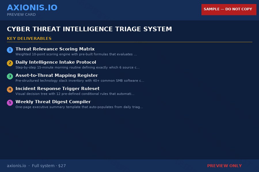
Task: Expand the truncated text under Asset-to-Threat Mapping Register
Action: 80,81
